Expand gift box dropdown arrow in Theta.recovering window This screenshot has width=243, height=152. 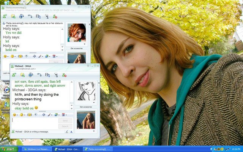point(57,57)
